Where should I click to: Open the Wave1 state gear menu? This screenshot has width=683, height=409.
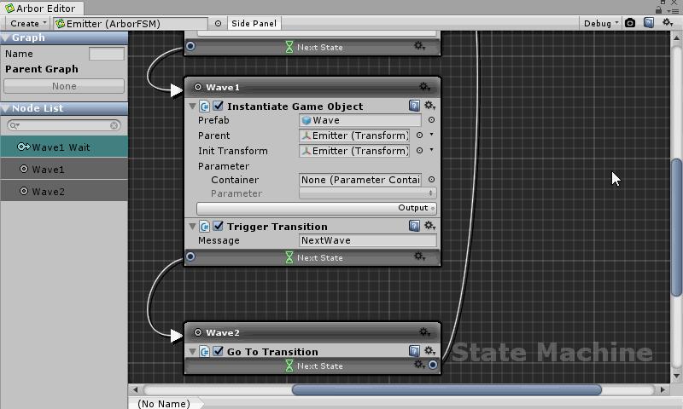click(424, 87)
